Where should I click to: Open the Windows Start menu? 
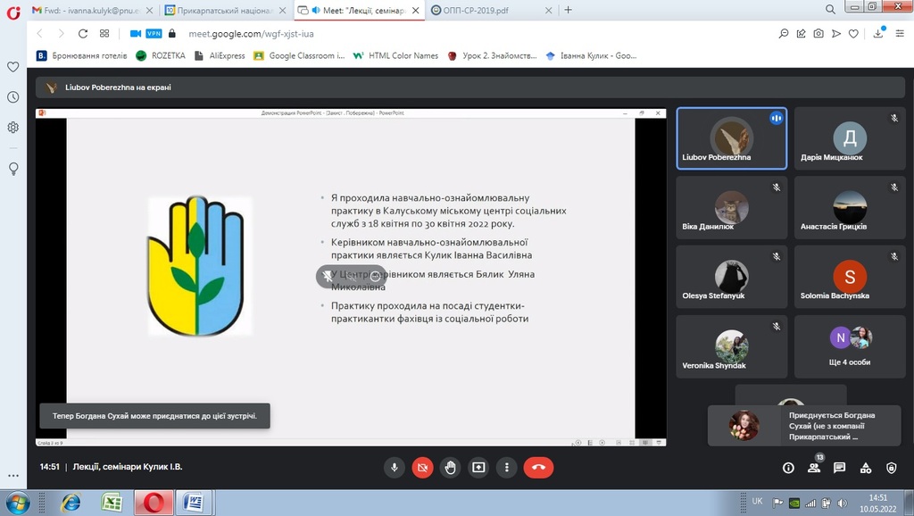pos(19,502)
